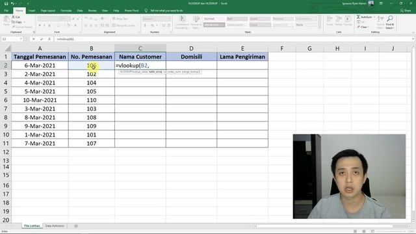Image resolution: width=416 pixels, height=234 pixels.
Task: Open the Sort & Filter menu
Action: (380, 23)
